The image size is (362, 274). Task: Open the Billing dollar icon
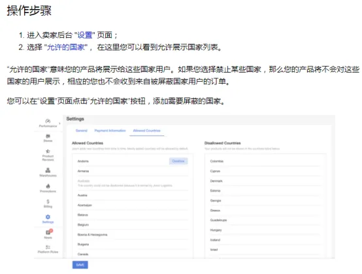pos(48,201)
